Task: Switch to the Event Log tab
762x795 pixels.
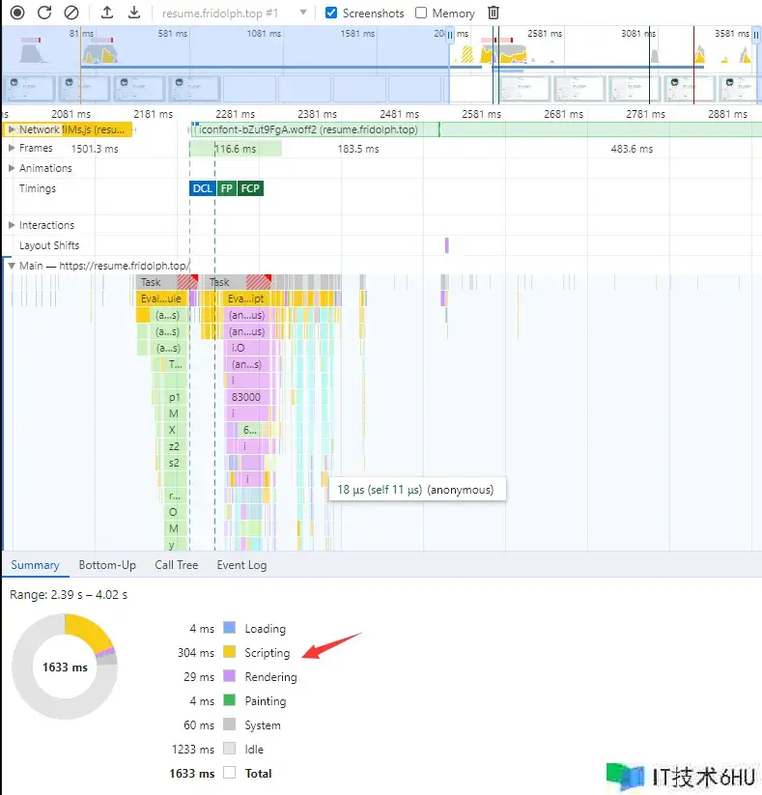Action: [x=241, y=565]
